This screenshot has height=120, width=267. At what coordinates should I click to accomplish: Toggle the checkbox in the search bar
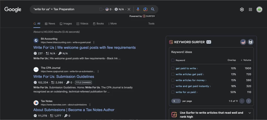point(101,9)
